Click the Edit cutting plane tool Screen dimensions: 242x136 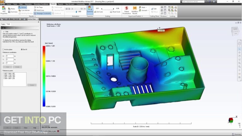pos(154,9)
